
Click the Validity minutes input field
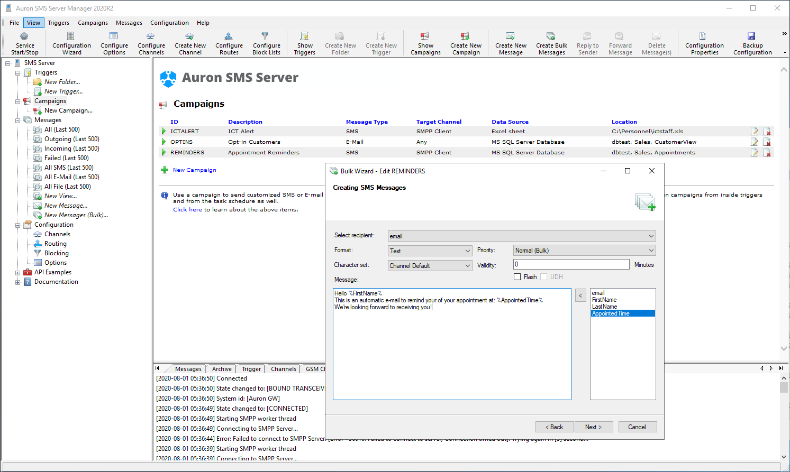coord(571,264)
